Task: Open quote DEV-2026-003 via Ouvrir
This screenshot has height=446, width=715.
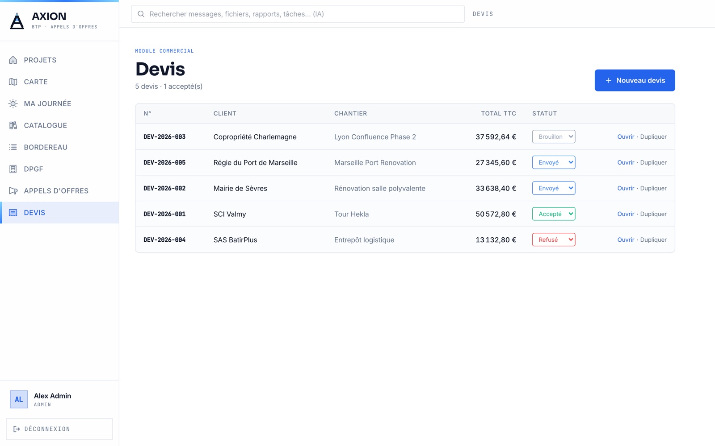Action: click(626, 136)
